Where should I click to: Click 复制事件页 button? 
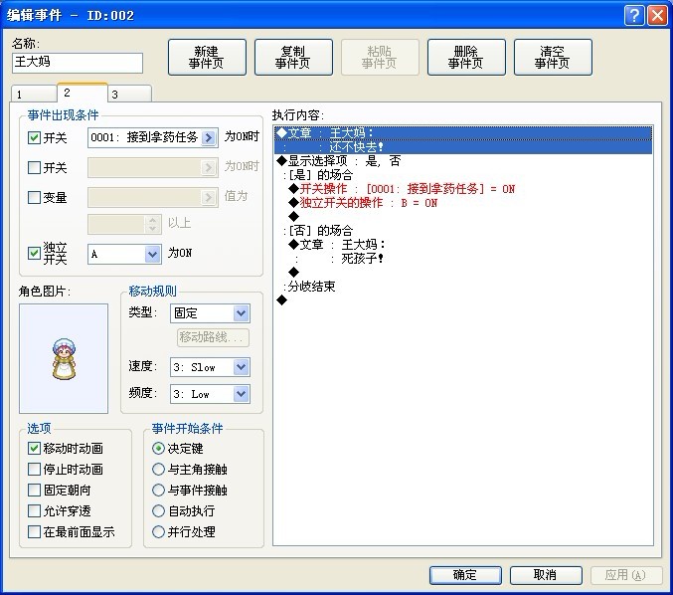(293, 57)
